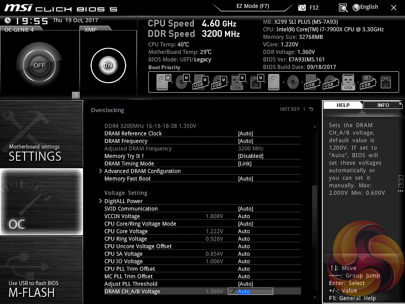Switch to the INFO tab
The width and height of the screenshot is (405, 304).
point(382,105)
